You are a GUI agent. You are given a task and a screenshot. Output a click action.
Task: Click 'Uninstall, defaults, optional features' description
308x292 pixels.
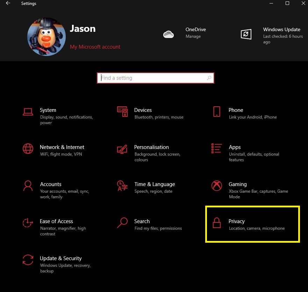coord(254,157)
